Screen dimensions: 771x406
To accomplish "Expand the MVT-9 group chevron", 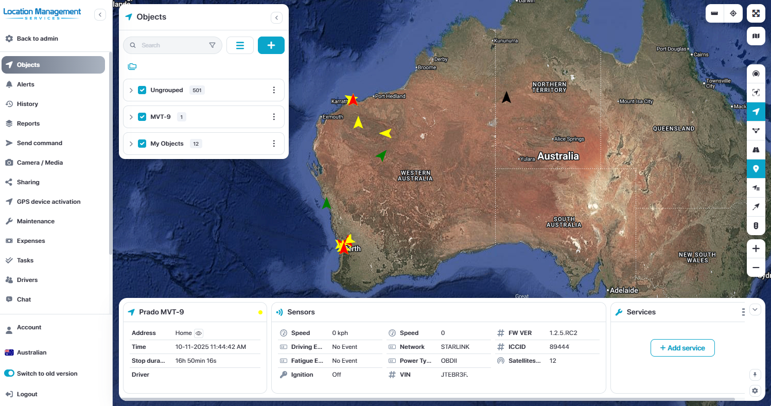I will click(131, 117).
